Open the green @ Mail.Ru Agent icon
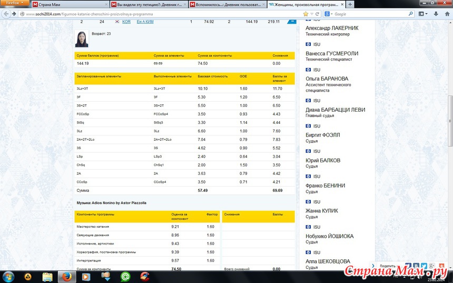Viewport: 453px width, 283px height. 125,277
